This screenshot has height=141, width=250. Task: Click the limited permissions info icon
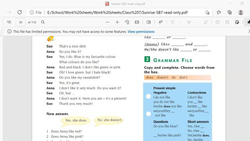coord(9,31)
